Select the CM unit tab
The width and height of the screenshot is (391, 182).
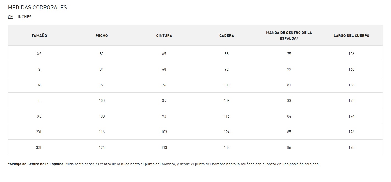pos(10,17)
